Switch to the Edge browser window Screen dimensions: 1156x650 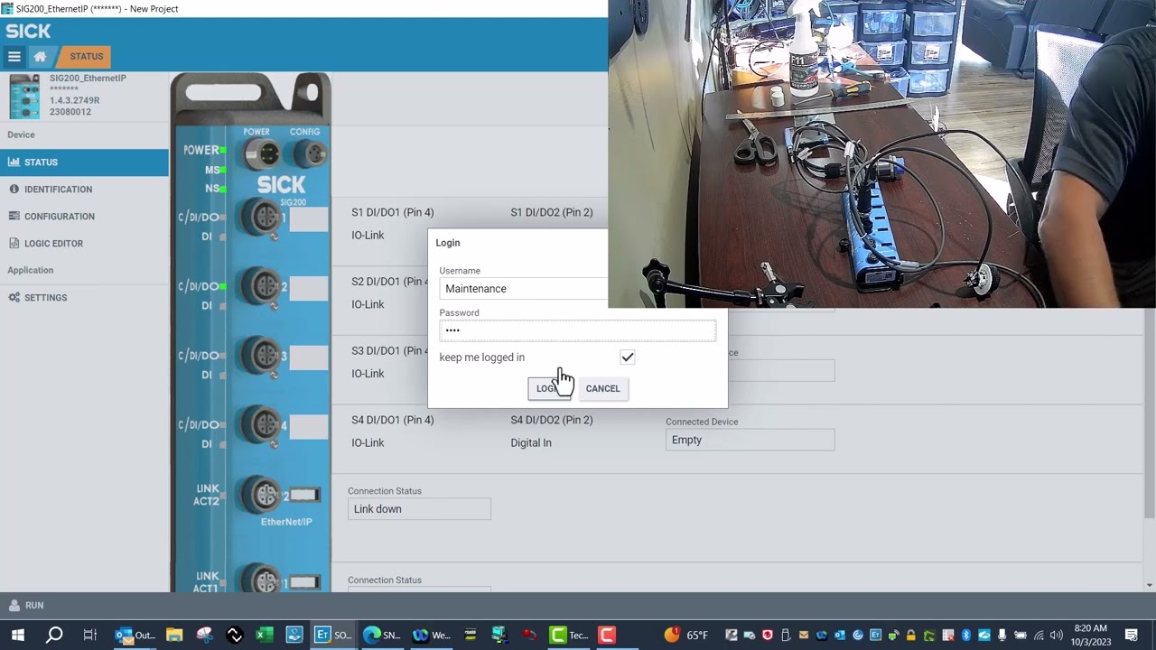[x=382, y=635]
